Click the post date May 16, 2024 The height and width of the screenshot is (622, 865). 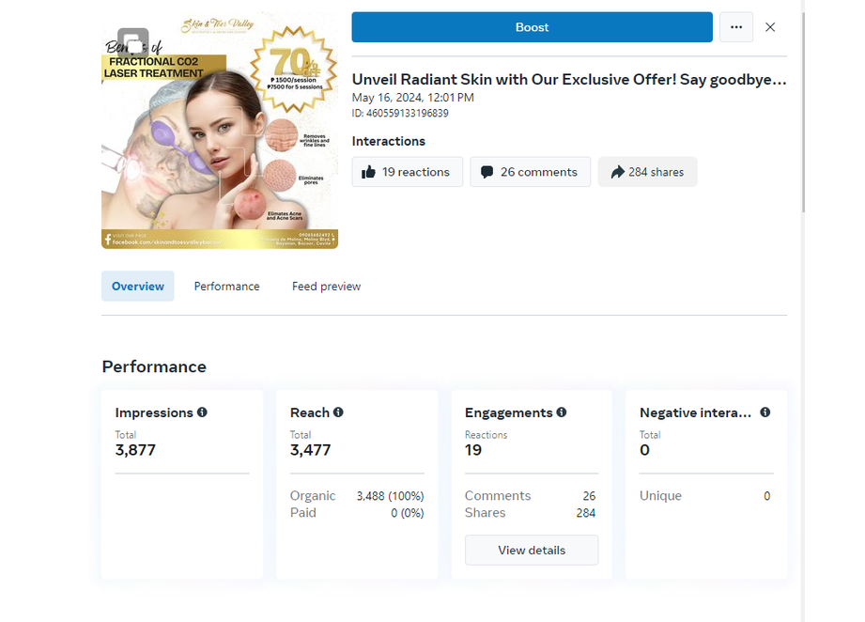(412, 98)
